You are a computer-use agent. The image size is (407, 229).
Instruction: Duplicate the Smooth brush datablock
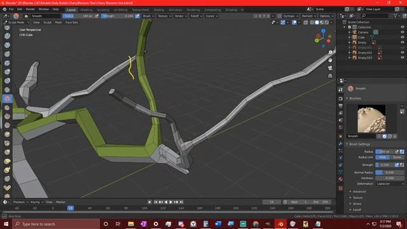tap(390, 136)
